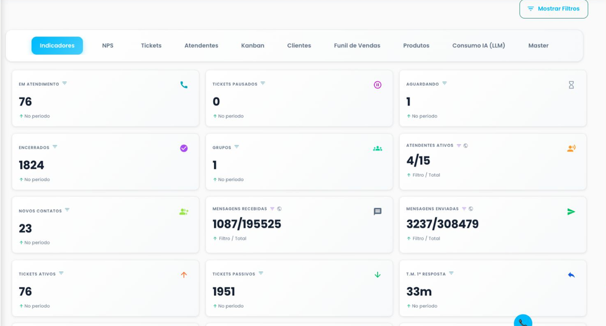The width and height of the screenshot is (606, 326).
Task: Open the Tickets tab
Action: (151, 45)
